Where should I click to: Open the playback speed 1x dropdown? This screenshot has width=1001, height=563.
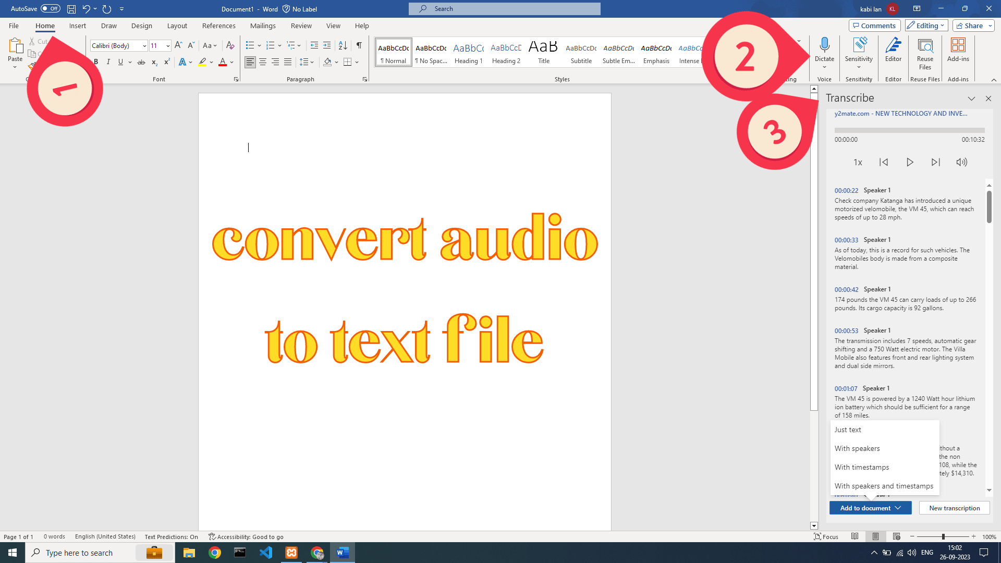(857, 162)
